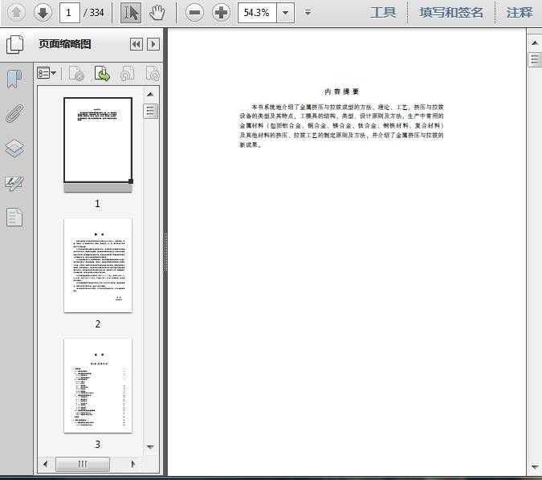Screen dimensions: 542x480
Task: Zoom out with the minus button
Action: [x=194, y=13]
